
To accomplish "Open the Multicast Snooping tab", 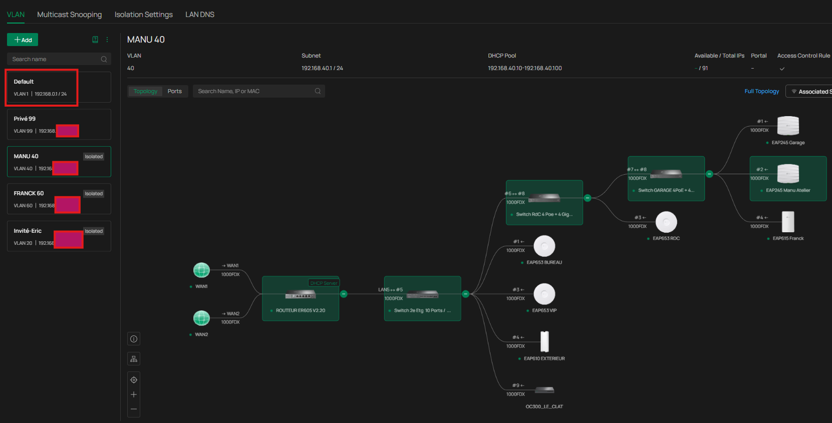I will pos(69,15).
